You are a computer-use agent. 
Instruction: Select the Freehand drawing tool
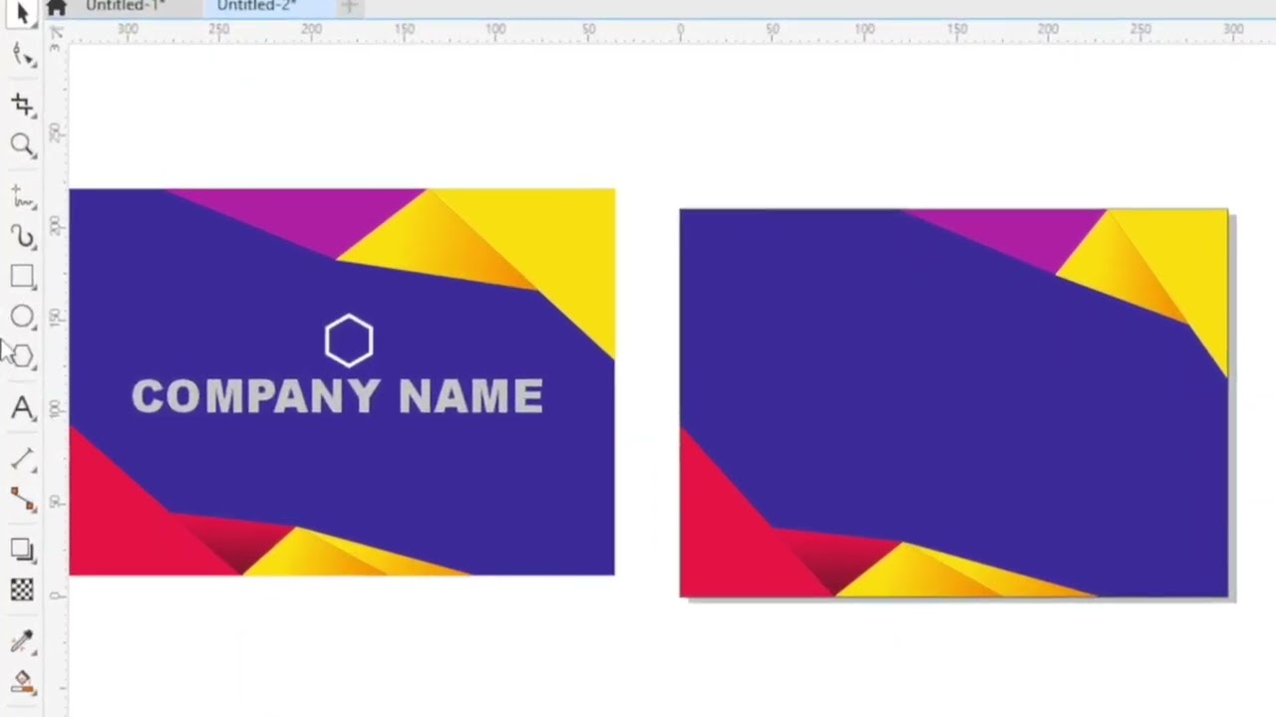(22, 195)
